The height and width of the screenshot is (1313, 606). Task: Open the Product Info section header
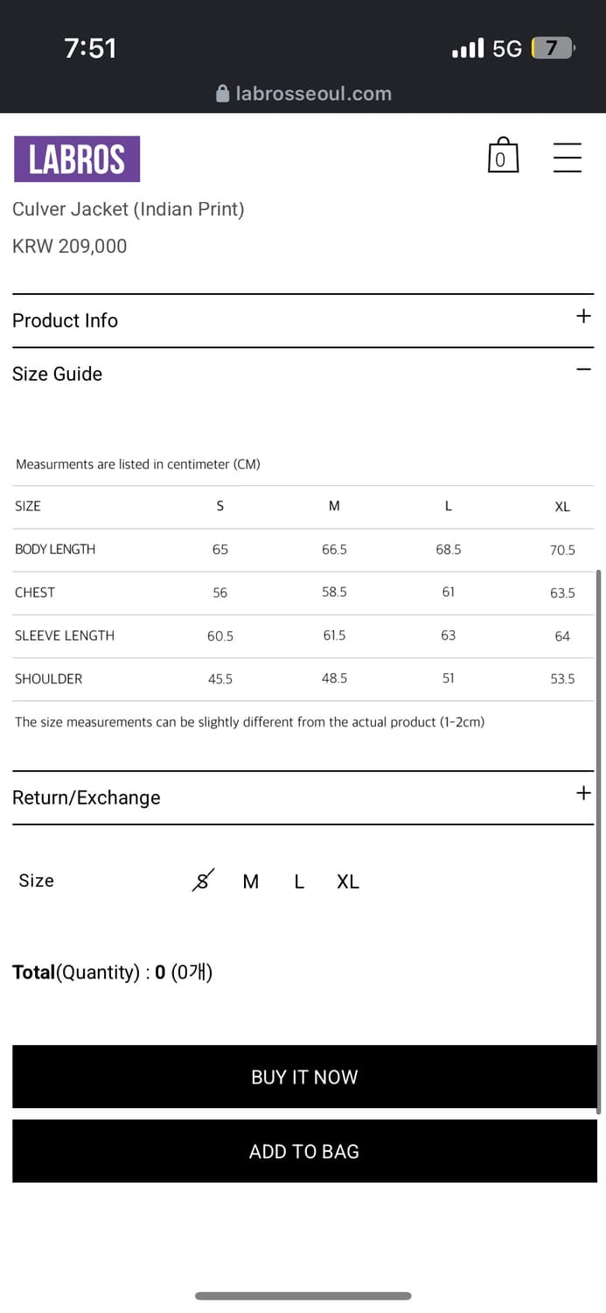click(66, 320)
